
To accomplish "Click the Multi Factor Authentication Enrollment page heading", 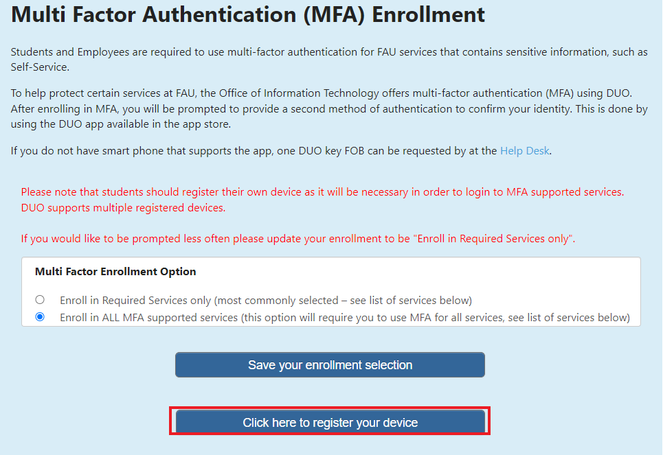I will pos(248,15).
